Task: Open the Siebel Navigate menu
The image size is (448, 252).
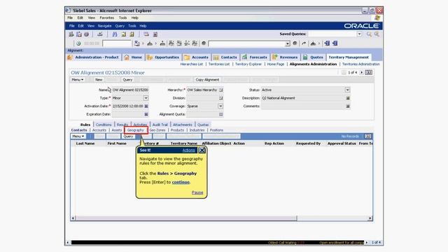Action: tap(104, 26)
